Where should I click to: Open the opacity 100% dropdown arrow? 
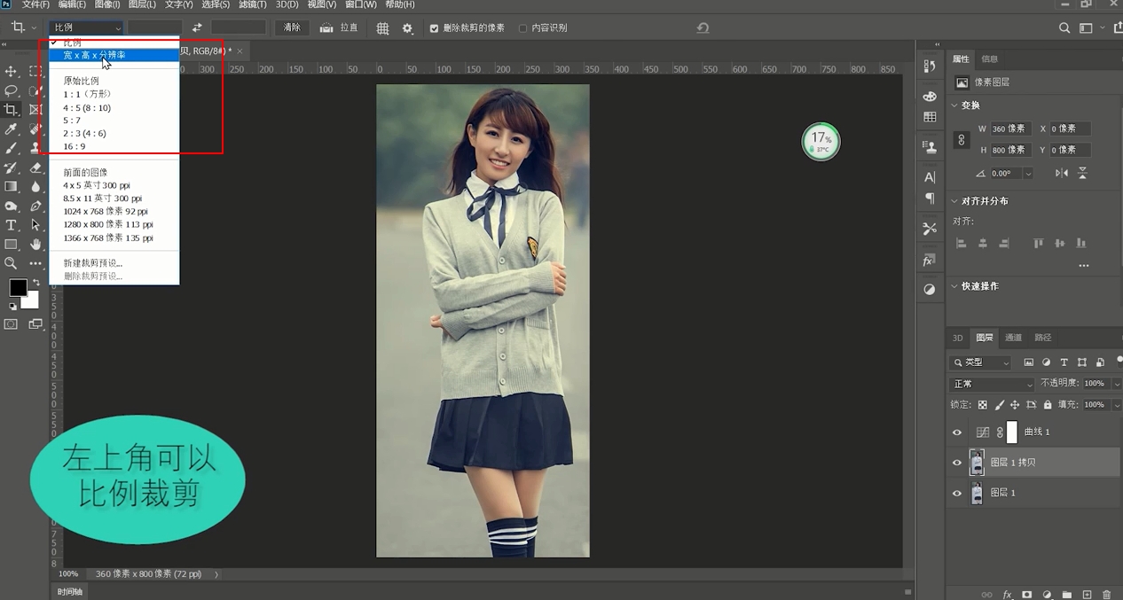tap(1116, 384)
